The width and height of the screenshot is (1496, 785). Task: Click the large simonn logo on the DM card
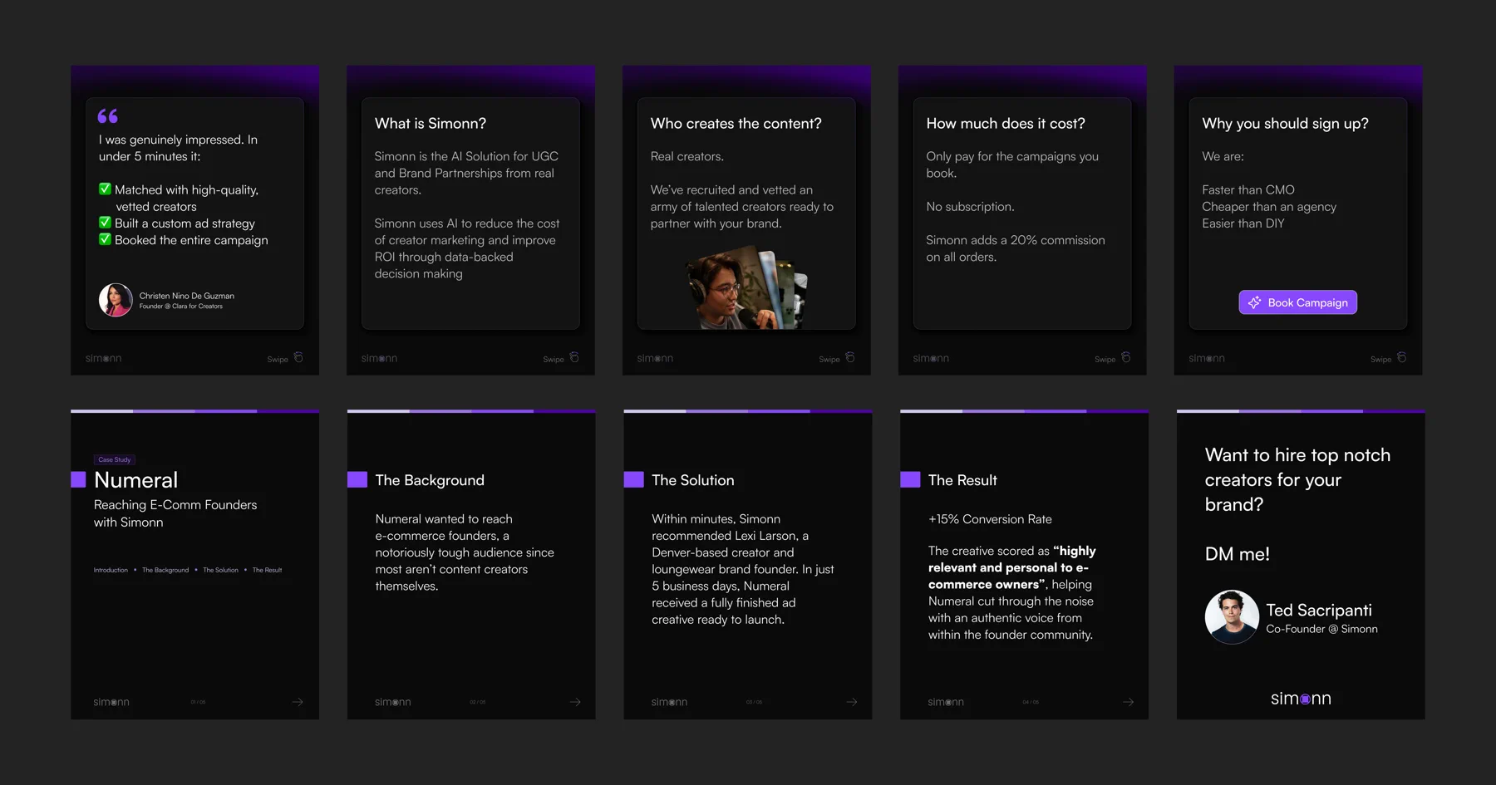click(x=1301, y=699)
